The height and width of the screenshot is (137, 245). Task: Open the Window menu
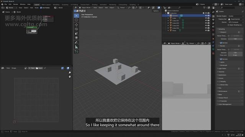click(x=23, y=4)
